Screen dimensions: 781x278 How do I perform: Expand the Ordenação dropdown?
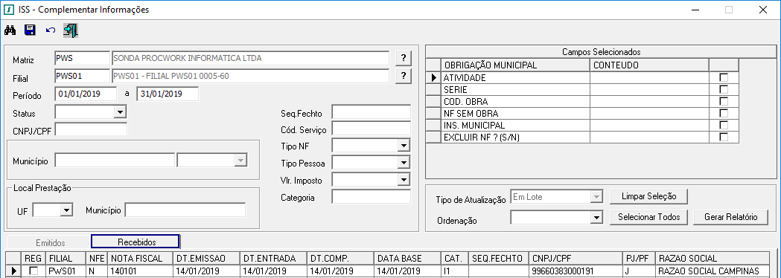[x=596, y=217]
